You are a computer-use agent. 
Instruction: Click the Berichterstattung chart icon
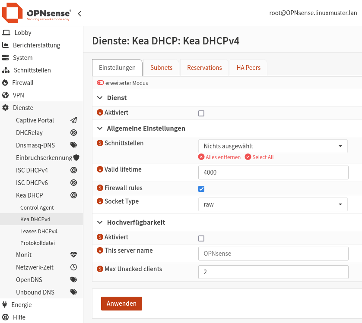(6, 45)
